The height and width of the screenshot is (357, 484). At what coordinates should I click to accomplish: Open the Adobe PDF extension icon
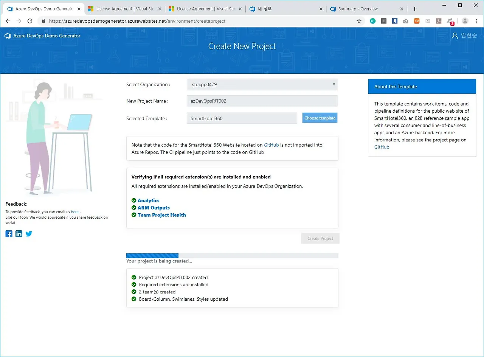coord(439,21)
